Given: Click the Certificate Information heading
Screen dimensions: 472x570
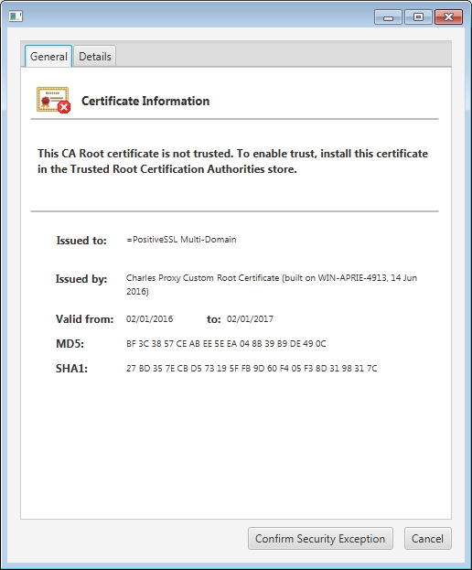Looking at the screenshot, I should (x=145, y=101).
